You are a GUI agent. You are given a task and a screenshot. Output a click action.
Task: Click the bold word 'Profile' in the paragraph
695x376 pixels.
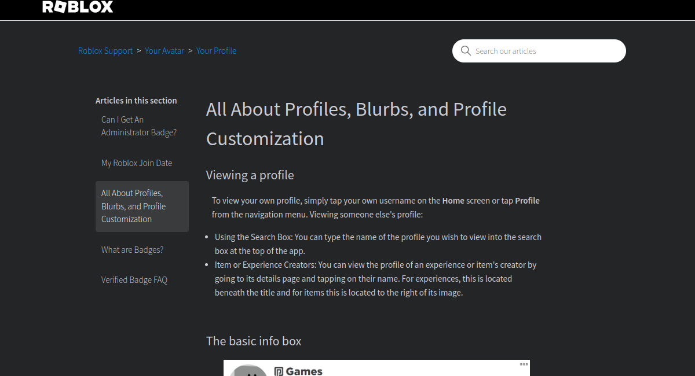coord(527,201)
